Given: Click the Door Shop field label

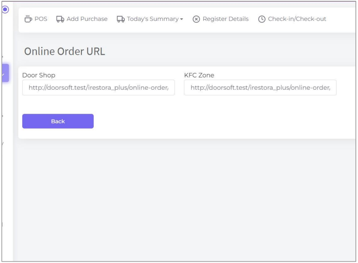Looking at the screenshot, I should pyautogui.click(x=39, y=75).
